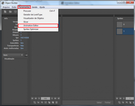Click the trash delete icon under object list

point(57,103)
